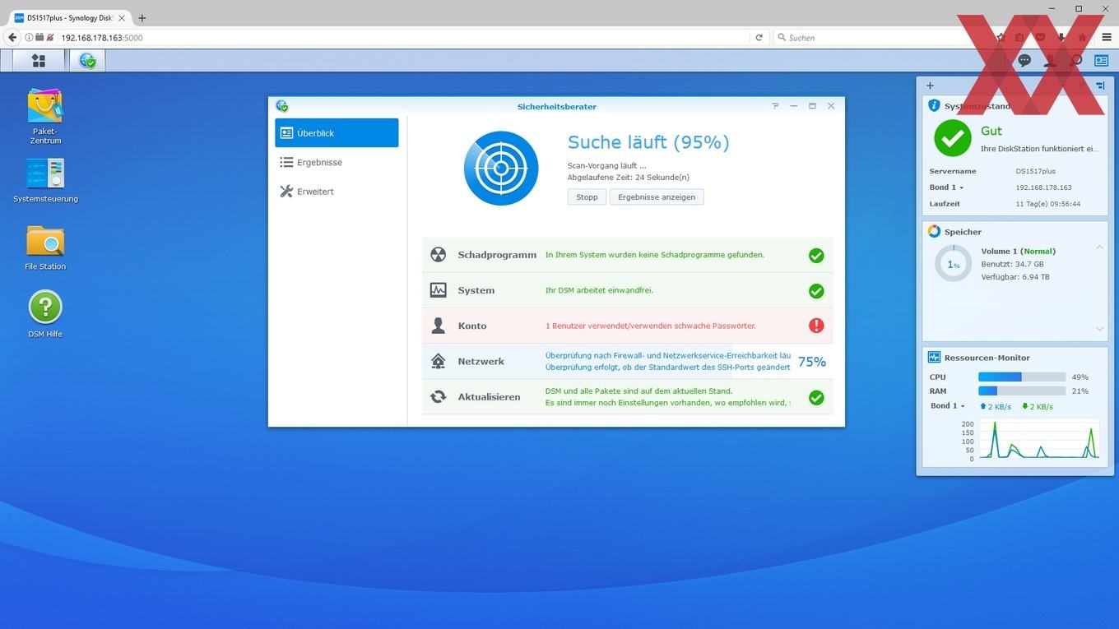Click uptime '11 Tag(e) 09:56:44'
1119x629 pixels.
(1047, 204)
